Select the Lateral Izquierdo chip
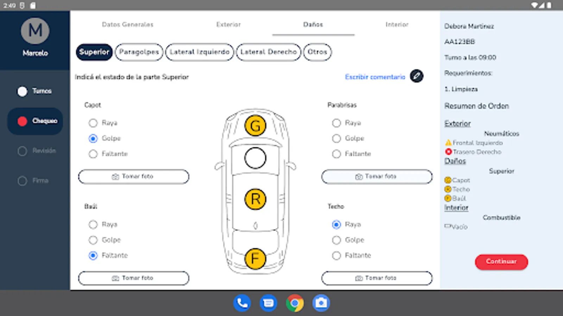The width and height of the screenshot is (563, 316). [200, 52]
